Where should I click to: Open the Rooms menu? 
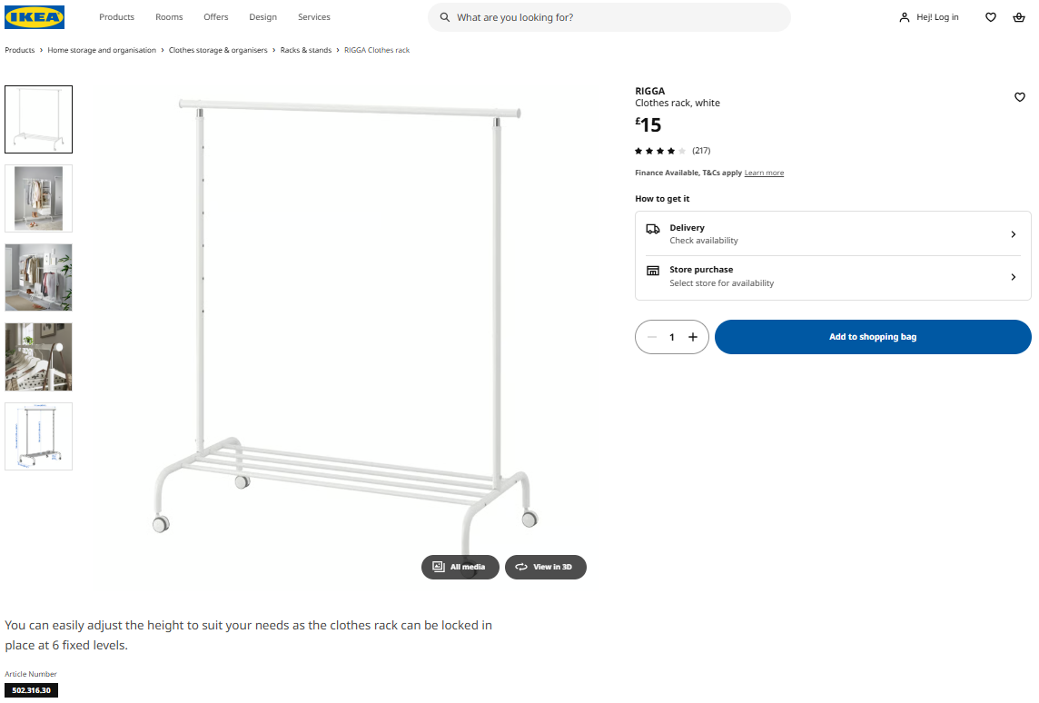point(169,17)
